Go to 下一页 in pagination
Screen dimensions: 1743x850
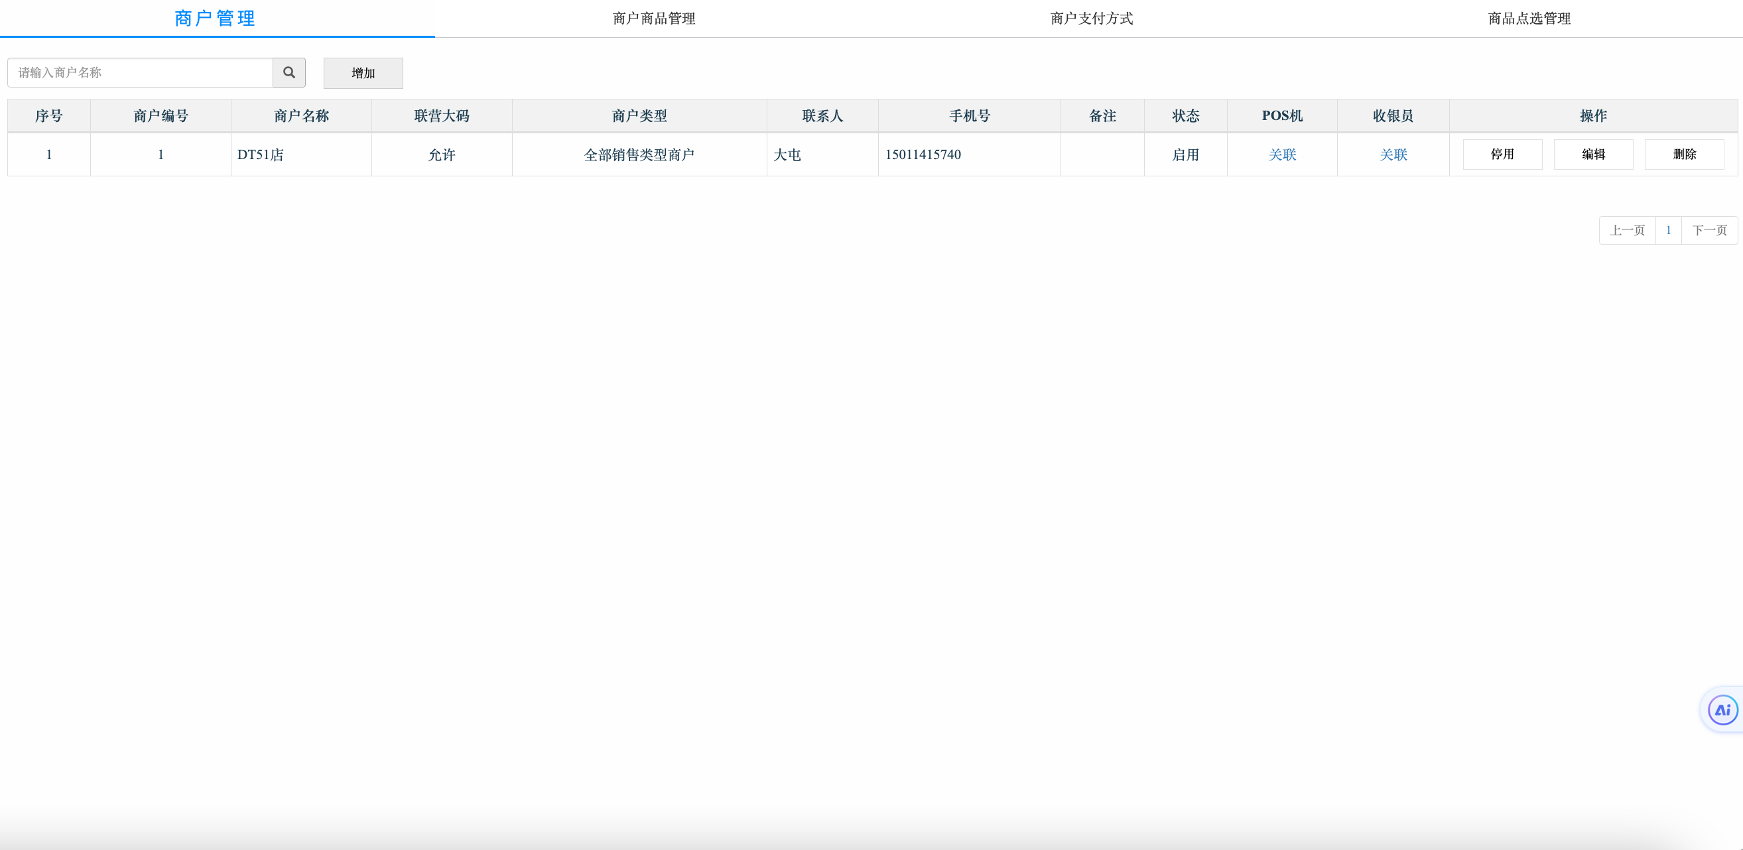tap(1709, 231)
